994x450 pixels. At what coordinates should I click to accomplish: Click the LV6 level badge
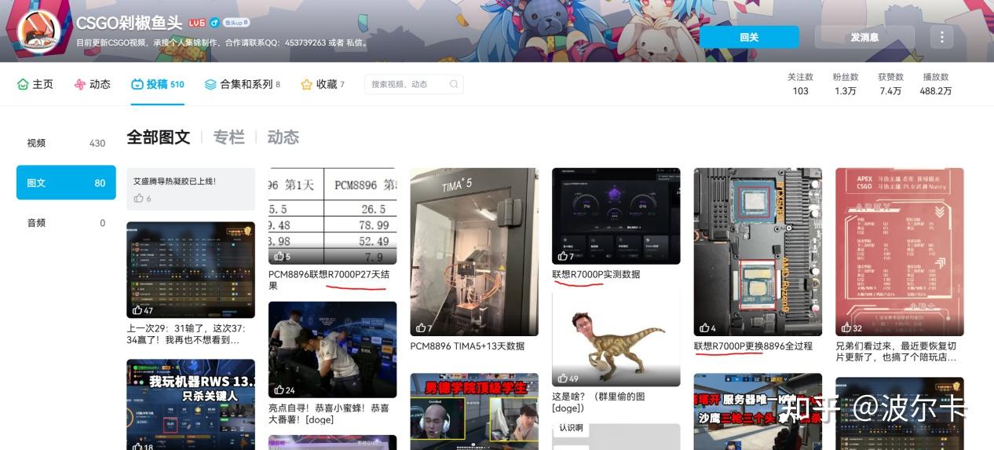pos(196,24)
